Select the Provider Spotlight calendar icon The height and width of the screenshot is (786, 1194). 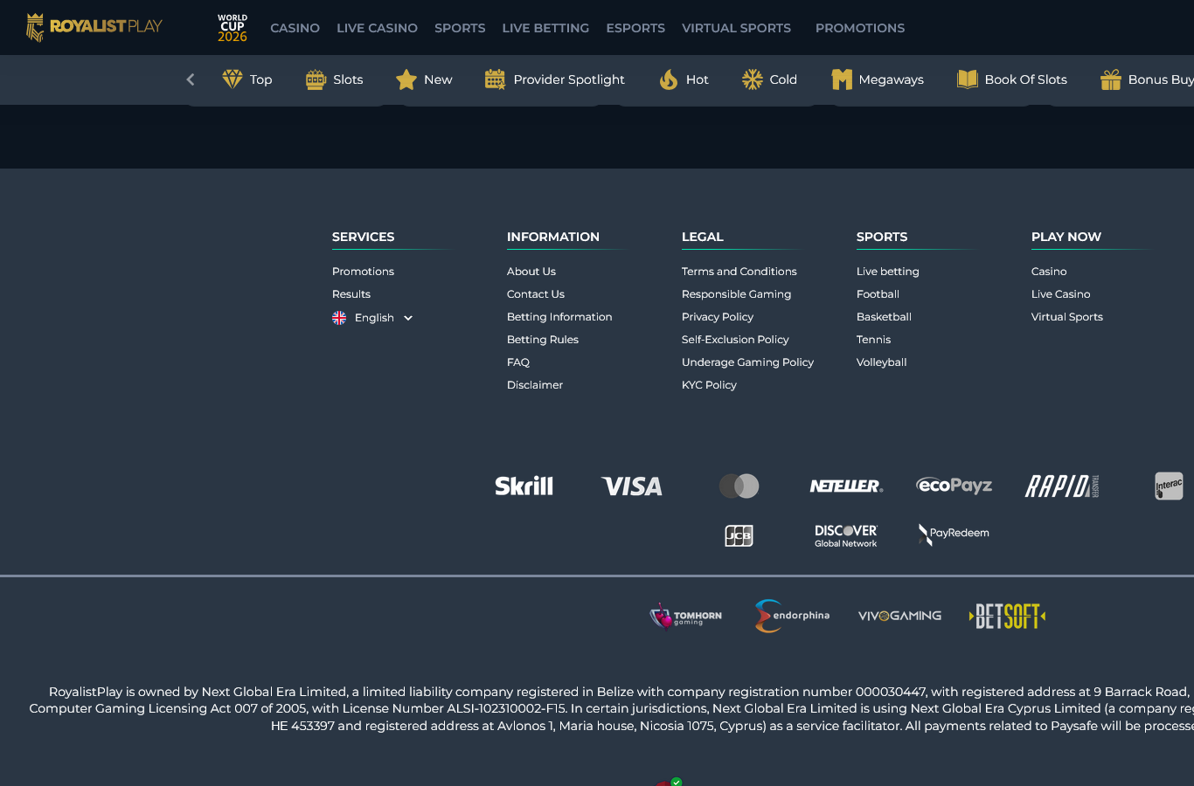[496, 79]
